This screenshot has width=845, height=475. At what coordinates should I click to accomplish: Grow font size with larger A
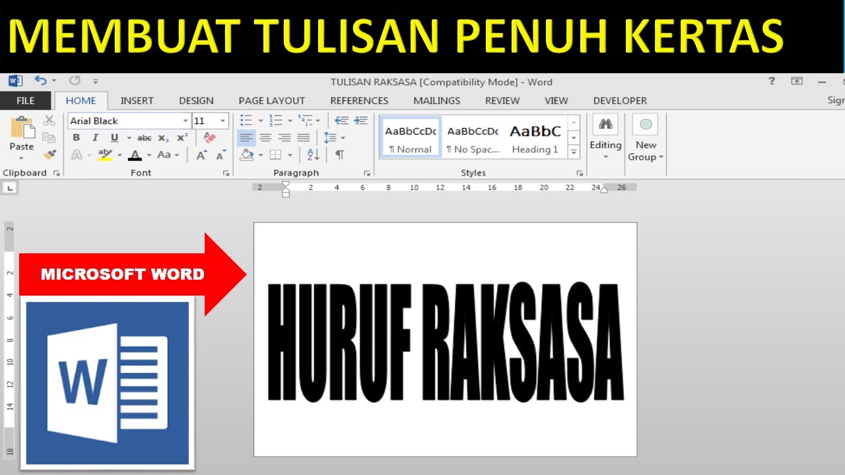[x=201, y=155]
